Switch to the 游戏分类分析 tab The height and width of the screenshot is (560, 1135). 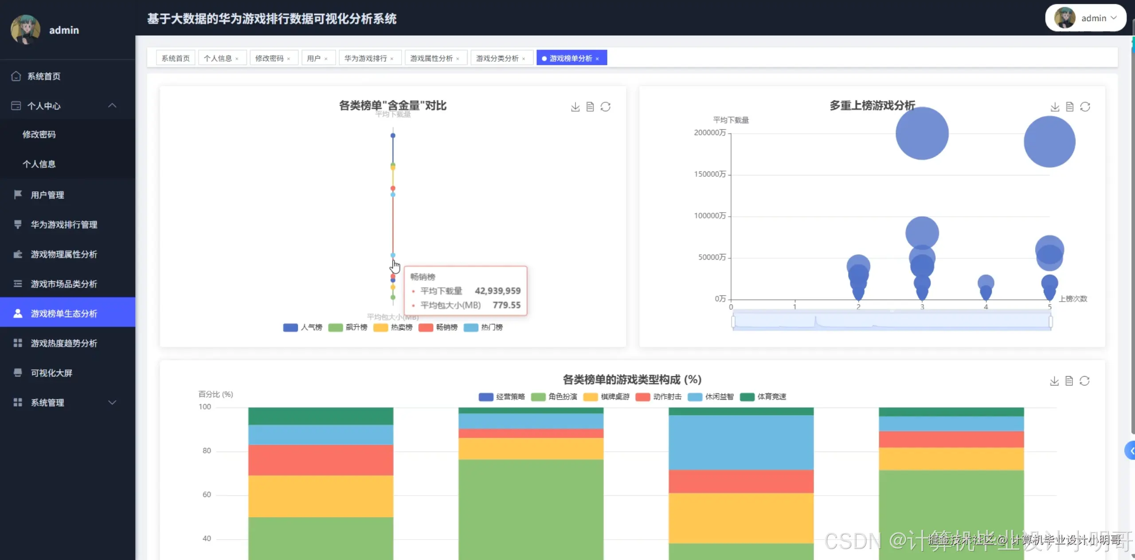click(x=497, y=58)
